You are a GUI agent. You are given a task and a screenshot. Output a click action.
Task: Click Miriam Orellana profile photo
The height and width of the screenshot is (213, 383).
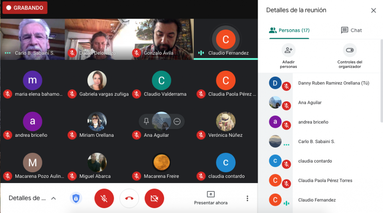[97, 121]
